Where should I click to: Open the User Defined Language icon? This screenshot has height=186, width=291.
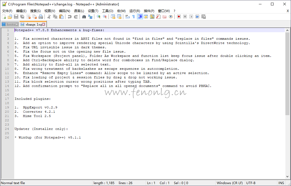click(146, 17)
